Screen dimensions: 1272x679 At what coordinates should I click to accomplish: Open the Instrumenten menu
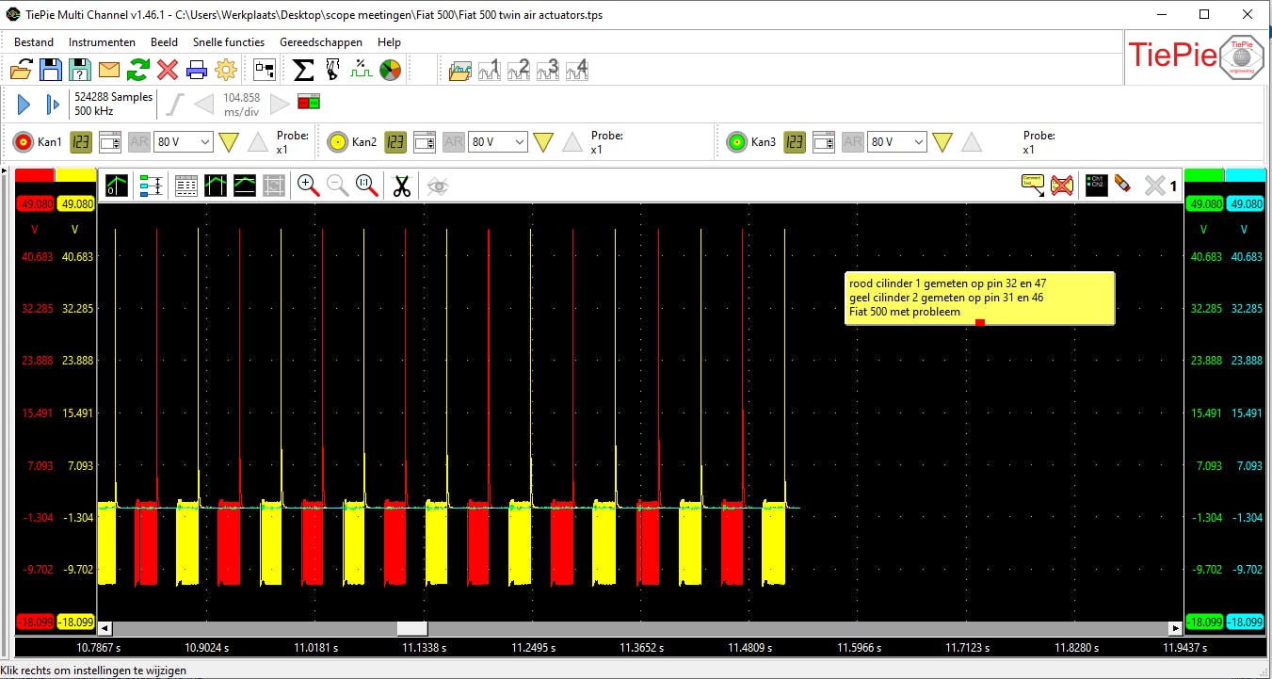click(102, 42)
